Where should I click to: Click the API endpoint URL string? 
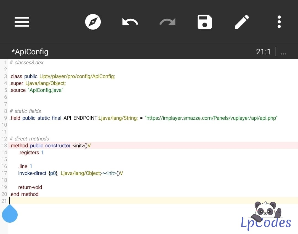211,118
